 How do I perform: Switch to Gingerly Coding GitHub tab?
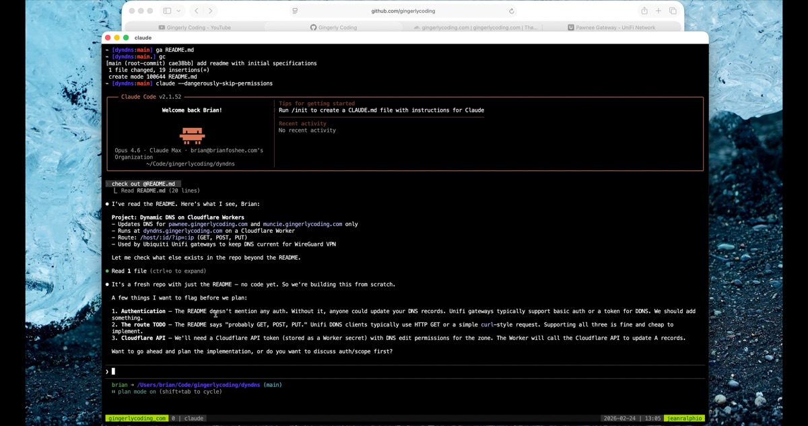tap(334, 28)
